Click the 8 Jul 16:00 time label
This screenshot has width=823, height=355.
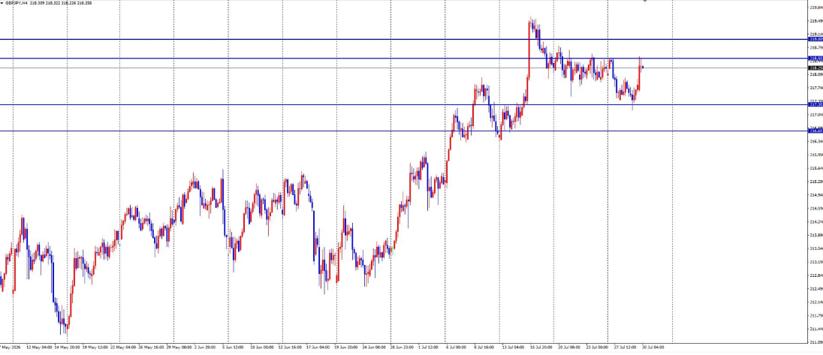pyautogui.click(x=485, y=347)
